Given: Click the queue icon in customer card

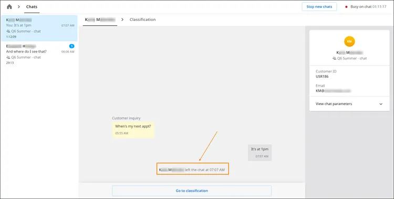Looking at the screenshot, I should click(334, 58).
